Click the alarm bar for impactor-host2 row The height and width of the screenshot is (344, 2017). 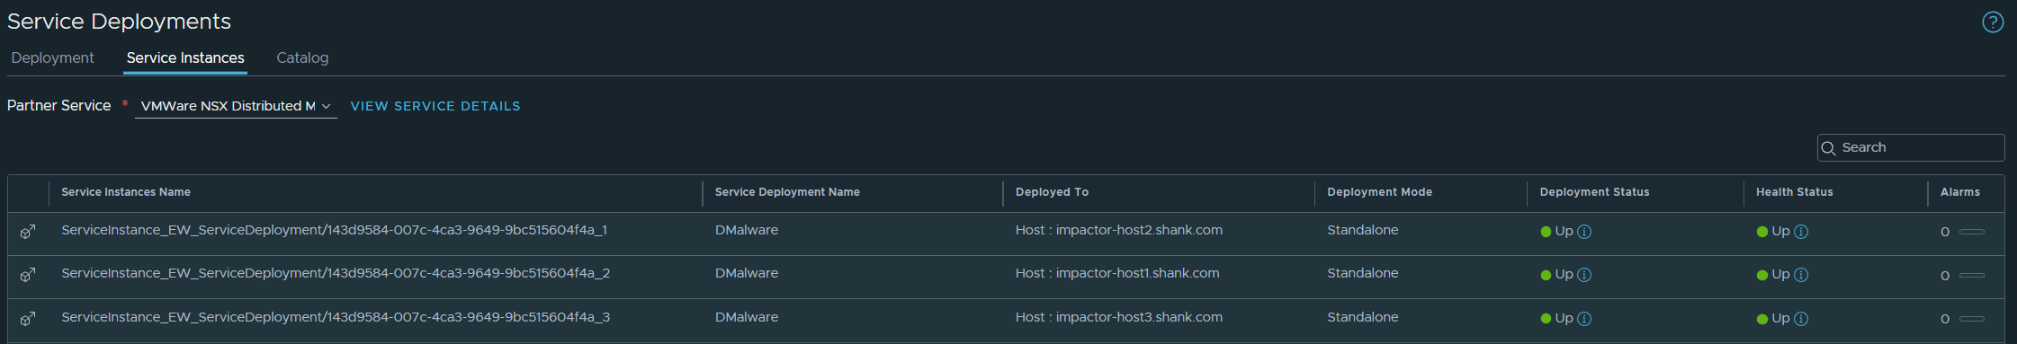click(1972, 232)
